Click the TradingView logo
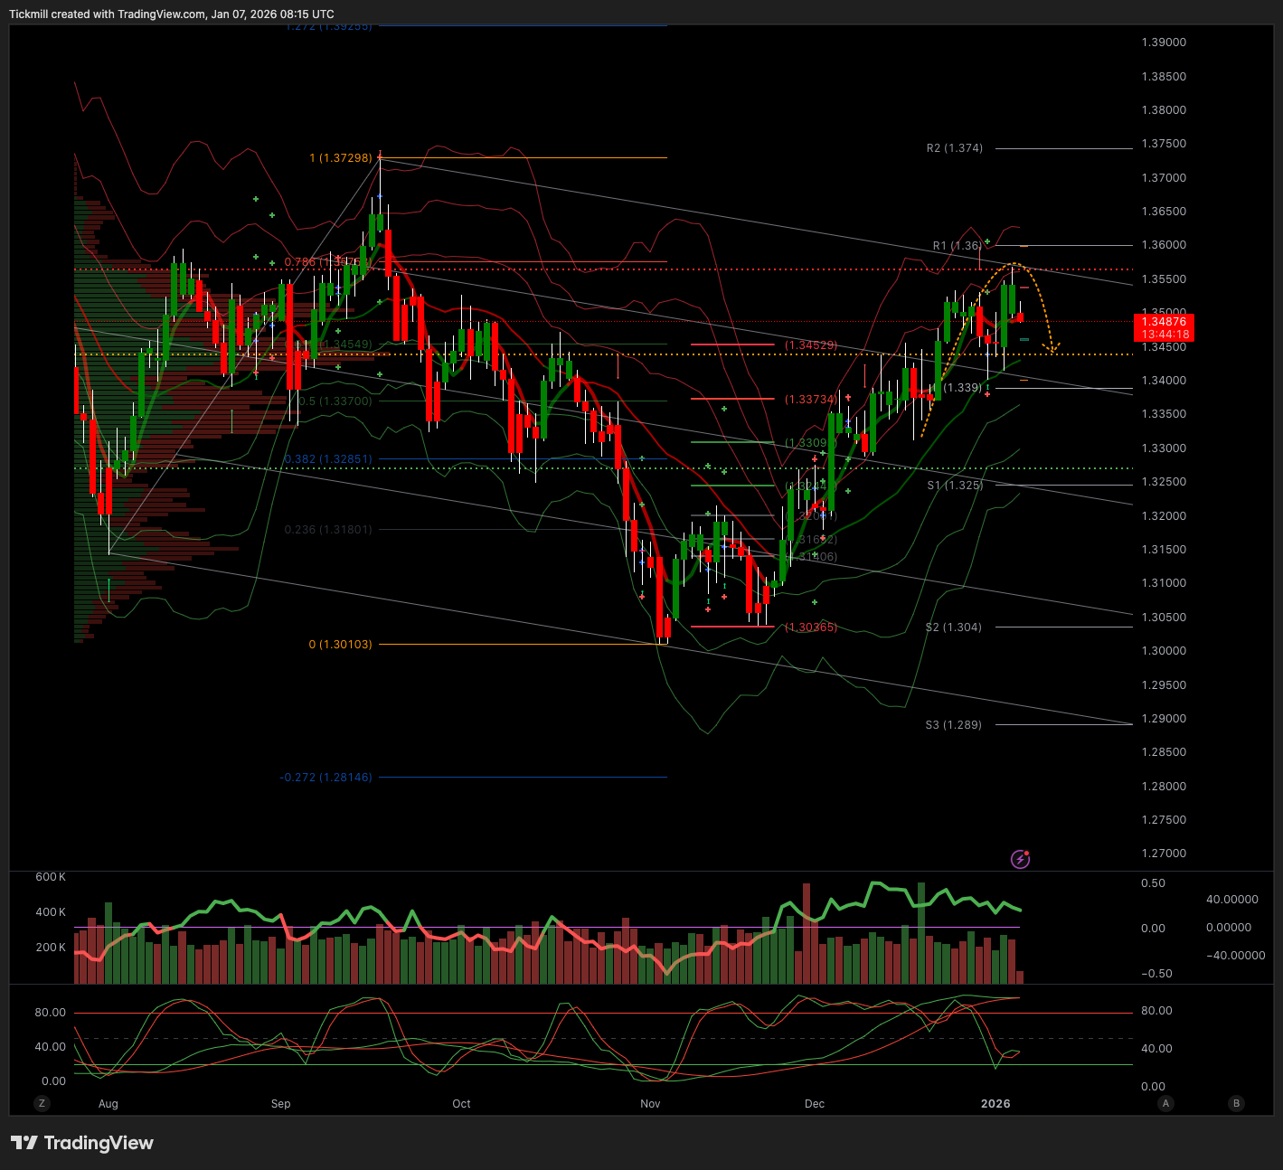This screenshot has width=1283, height=1170. pyautogui.click(x=82, y=1143)
